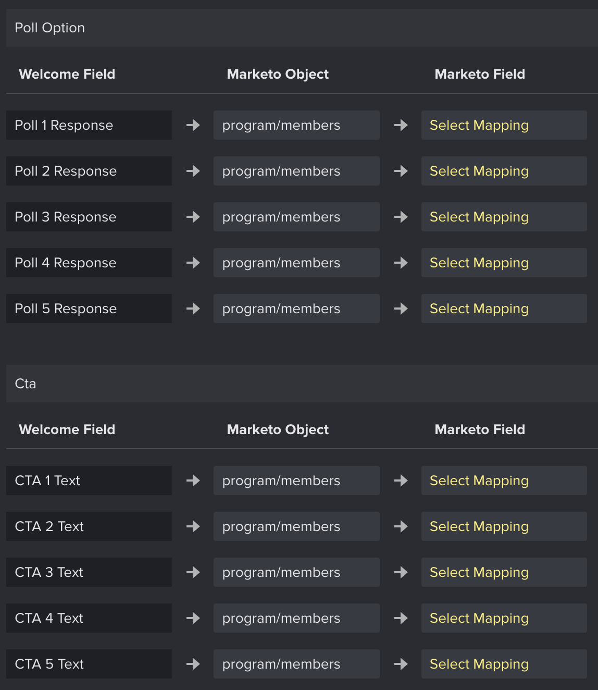This screenshot has width=598, height=690.
Task: Select the CTA 3 Text field
Action: point(89,572)
